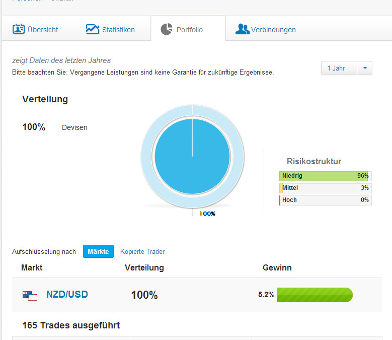Screen dimensions: 392x340
Task: Open the NZD/USD market link
Action: click(67, 294)
